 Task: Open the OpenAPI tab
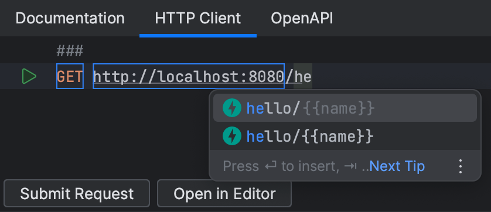click(x=302, y=18)
